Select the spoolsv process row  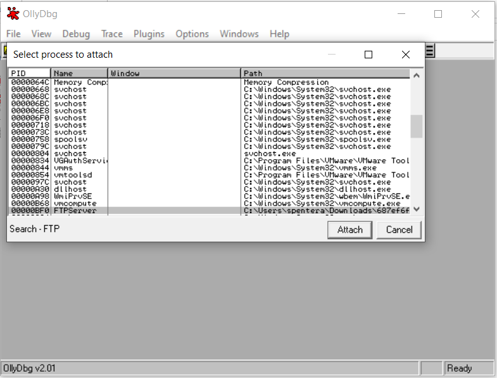(209, 140)
